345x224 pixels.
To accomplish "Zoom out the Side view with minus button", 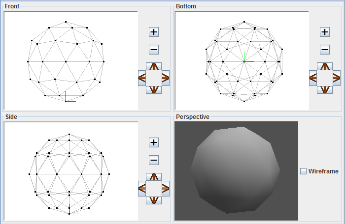I will click(154, 160).
